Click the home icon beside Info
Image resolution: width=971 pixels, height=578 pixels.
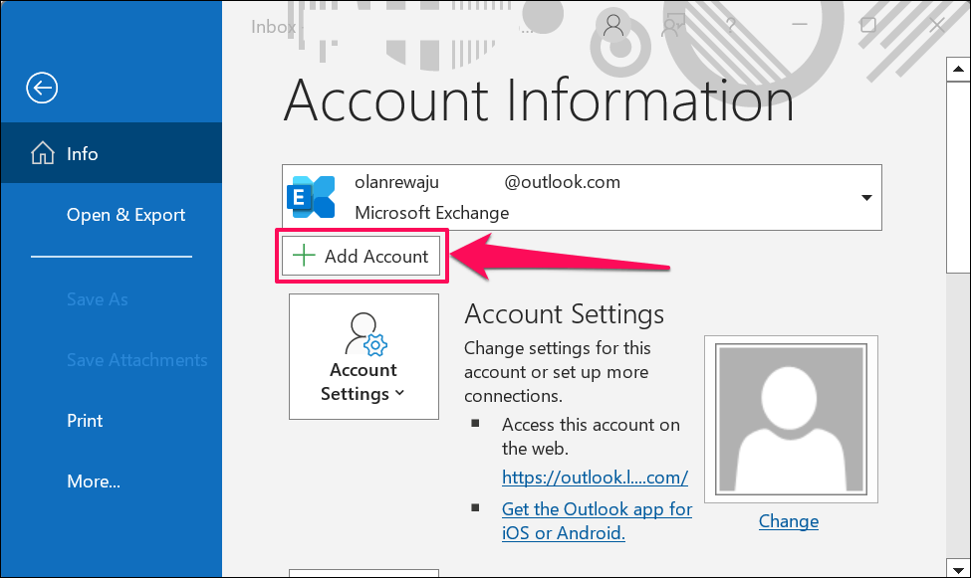coord(43,153)
